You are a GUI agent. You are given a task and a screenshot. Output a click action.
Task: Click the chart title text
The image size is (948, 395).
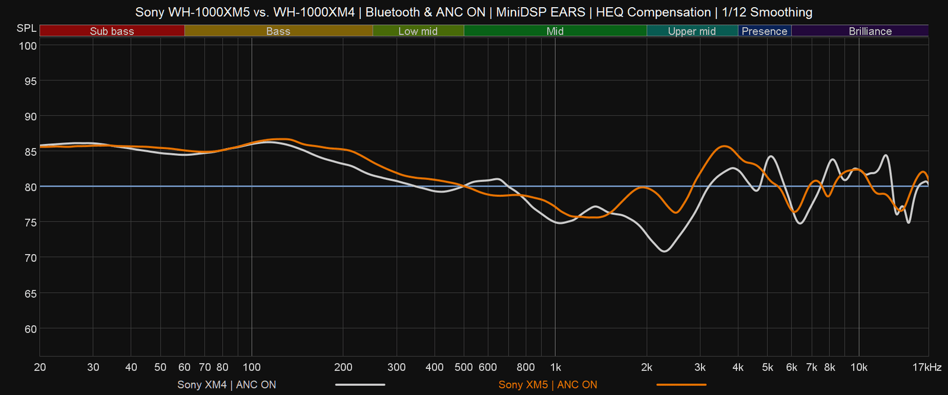click(x=474, y=12)
